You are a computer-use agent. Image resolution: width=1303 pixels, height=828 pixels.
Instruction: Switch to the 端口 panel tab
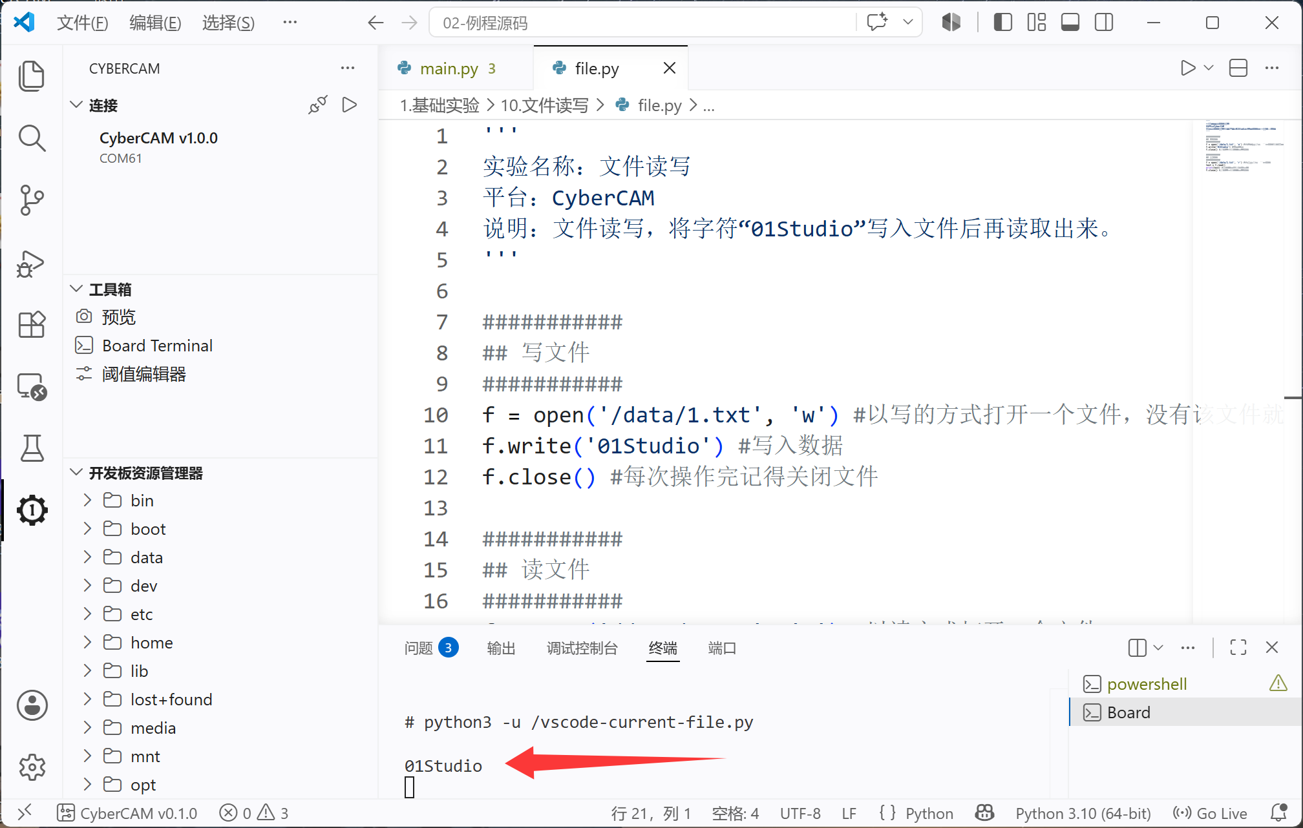(722, 648)
